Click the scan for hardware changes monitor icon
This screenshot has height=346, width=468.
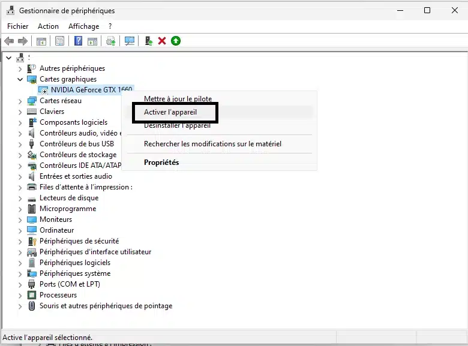pos(130,41)
